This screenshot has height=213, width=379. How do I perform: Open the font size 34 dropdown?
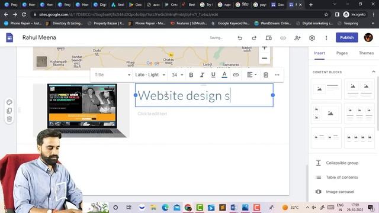177,75
